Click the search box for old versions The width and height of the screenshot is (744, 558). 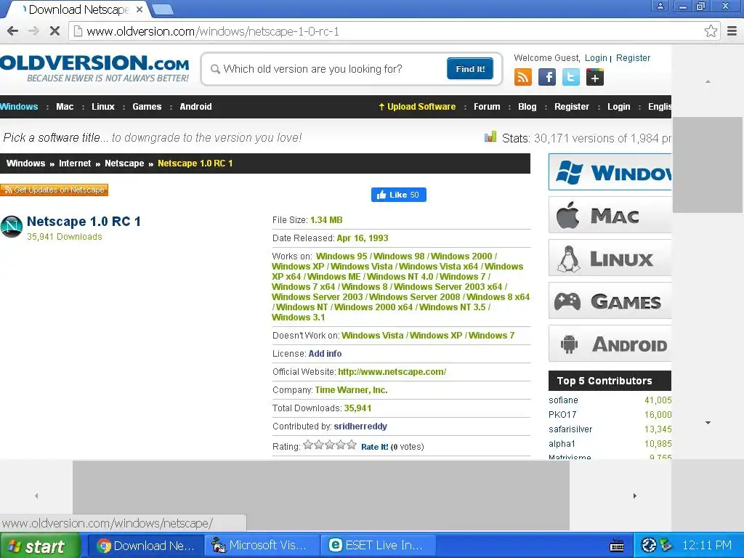(328, 69)
